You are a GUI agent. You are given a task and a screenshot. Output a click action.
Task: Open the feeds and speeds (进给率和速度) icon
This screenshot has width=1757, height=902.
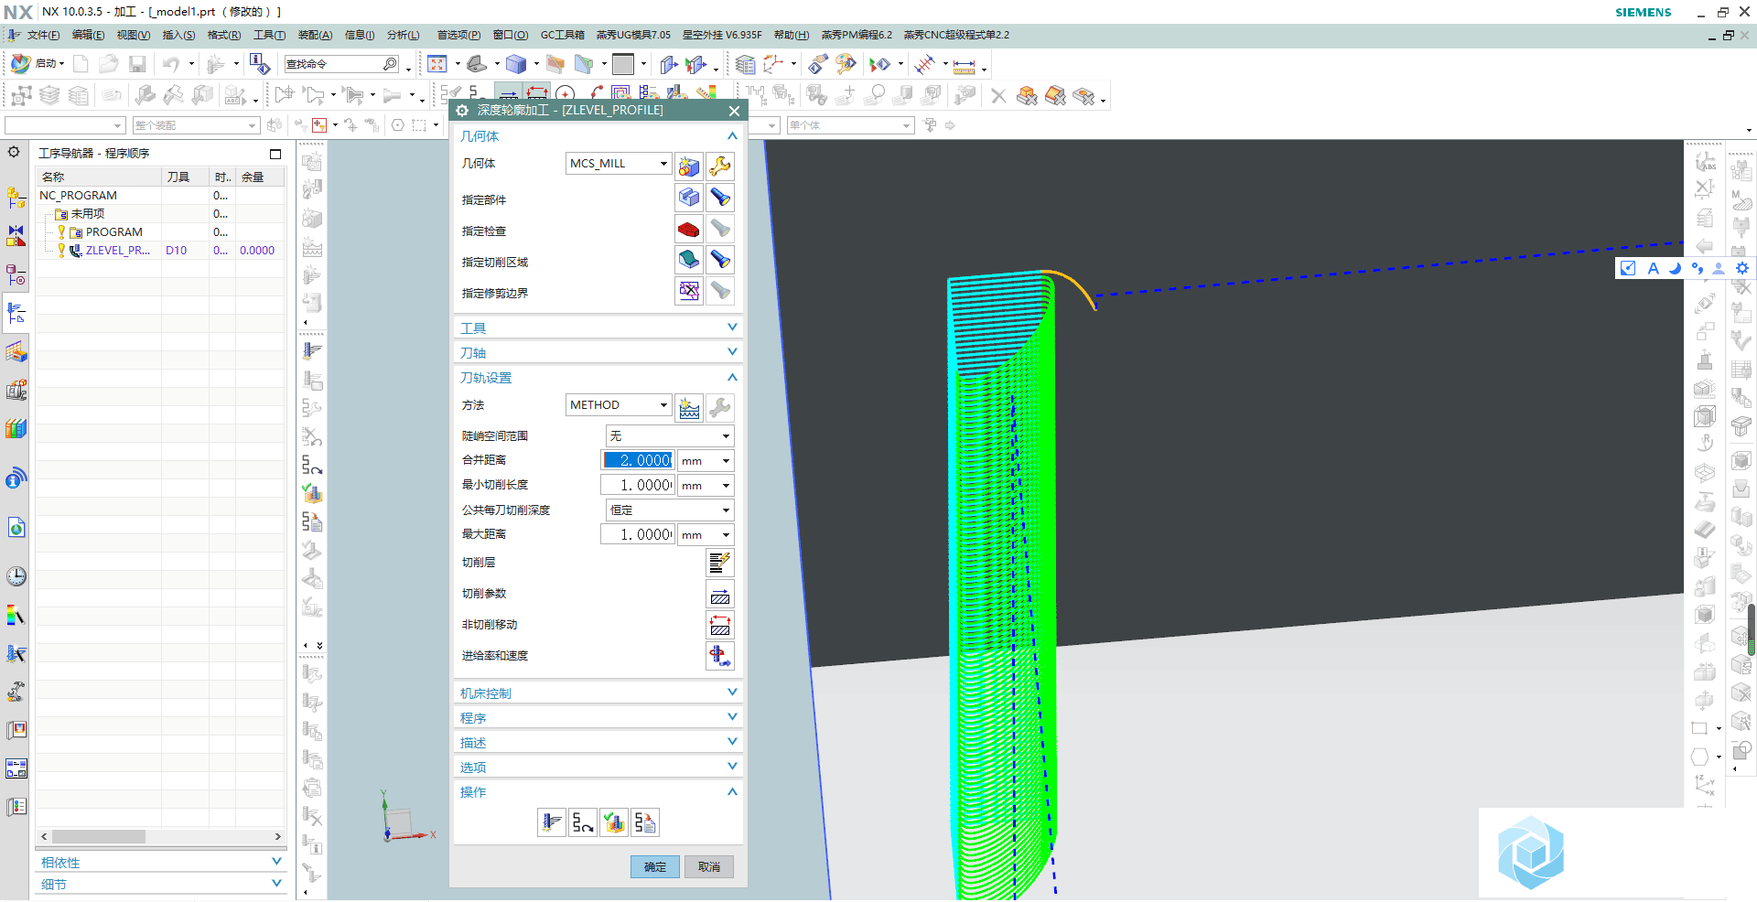[x=720, y=656]
